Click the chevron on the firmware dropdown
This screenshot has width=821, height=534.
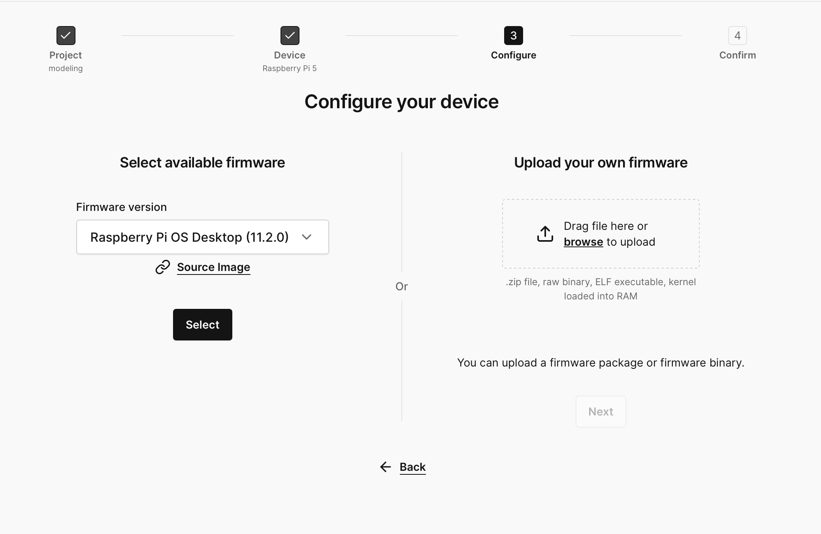coord(307,237)
